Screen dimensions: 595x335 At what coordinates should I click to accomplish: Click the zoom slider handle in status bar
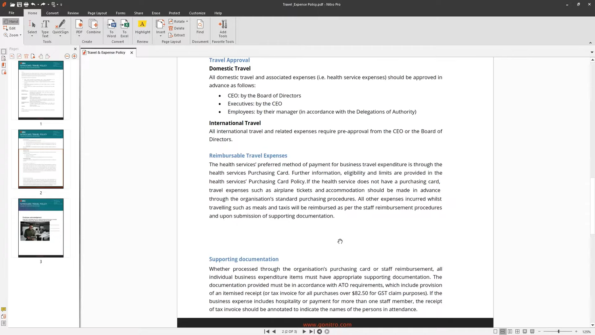coord(559,331)
